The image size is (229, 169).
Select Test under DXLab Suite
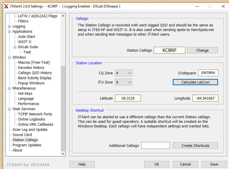coord(27,52)
